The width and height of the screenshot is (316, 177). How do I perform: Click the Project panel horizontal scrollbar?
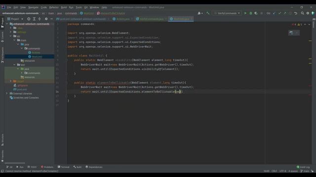[x=15, y=163]
